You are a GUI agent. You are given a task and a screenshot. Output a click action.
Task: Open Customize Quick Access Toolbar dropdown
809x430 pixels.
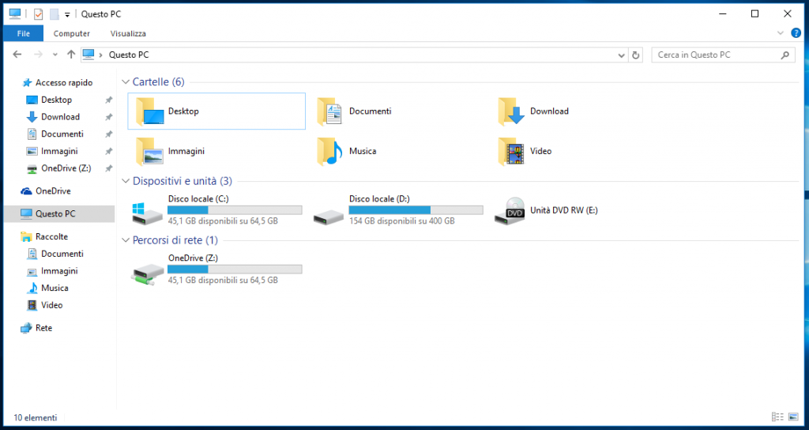click(67, 14)
